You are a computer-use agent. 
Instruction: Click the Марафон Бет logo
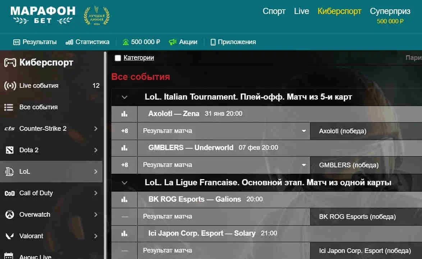tap(43, 15)
